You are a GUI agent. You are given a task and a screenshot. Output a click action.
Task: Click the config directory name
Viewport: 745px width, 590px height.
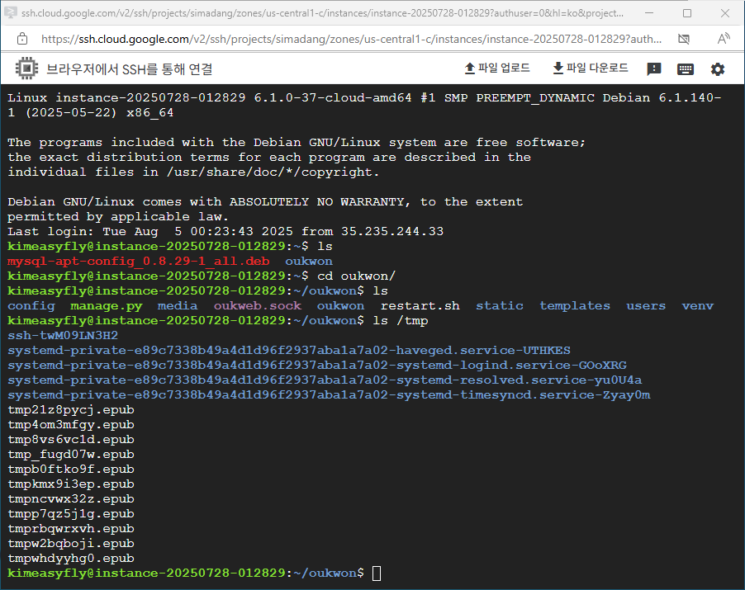click(31, 305)
